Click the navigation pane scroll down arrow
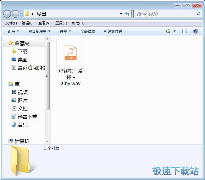This screenshot has height=180, width=205. coord(47,141)
